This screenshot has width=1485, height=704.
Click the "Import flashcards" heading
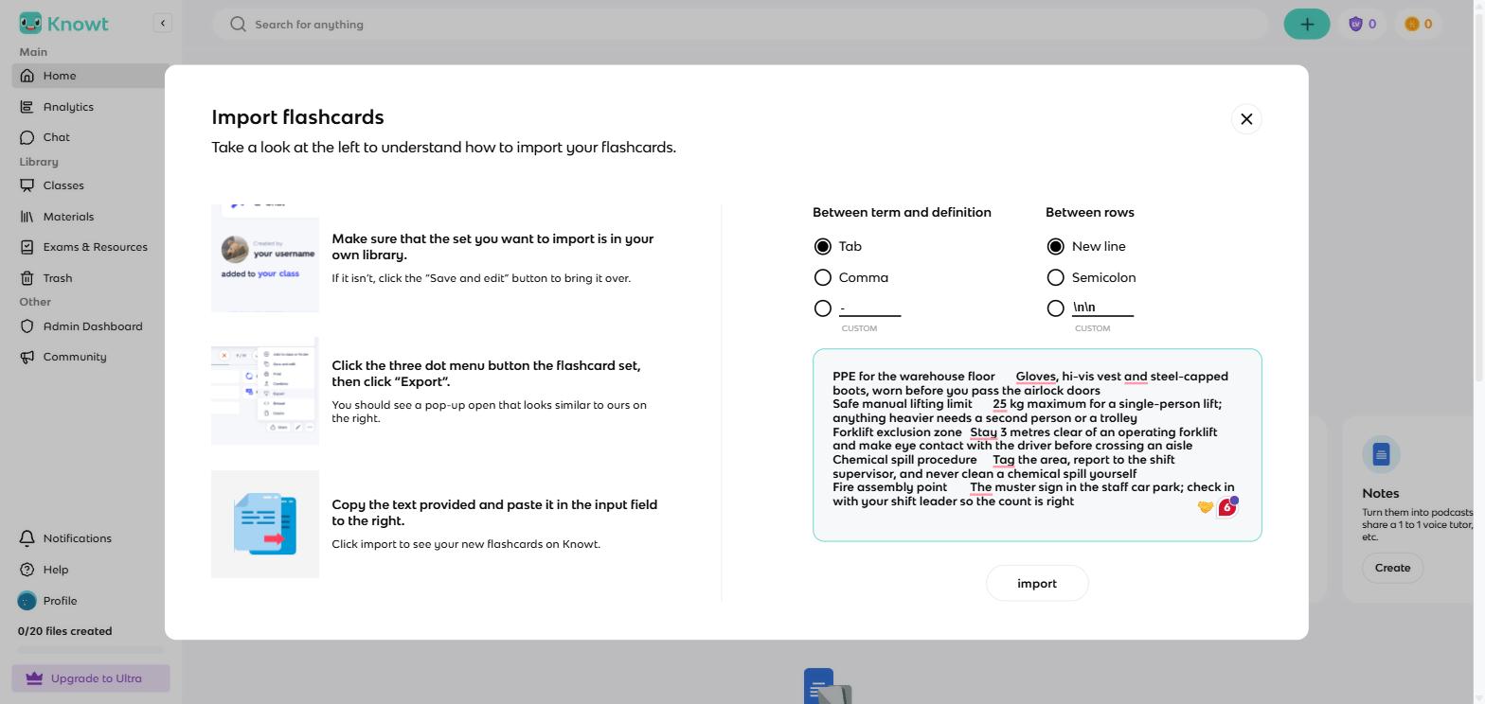pyautogui.click(x=297, y=117)
